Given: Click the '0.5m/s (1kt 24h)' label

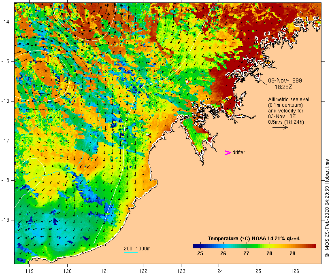Looking at the screenshot, I should (286, 122).
